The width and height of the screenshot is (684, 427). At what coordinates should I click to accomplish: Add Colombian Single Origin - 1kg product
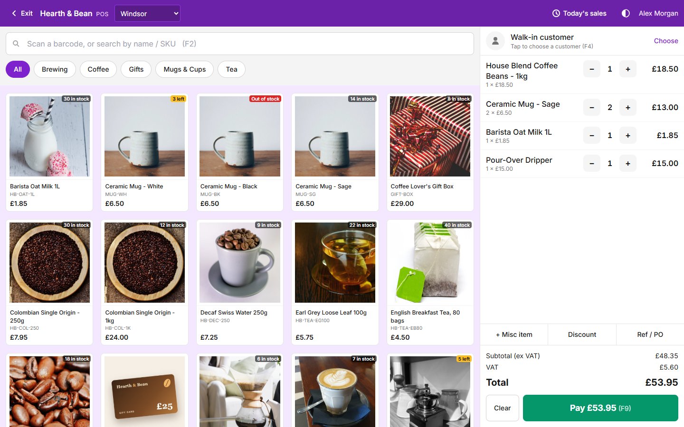[144, 282]
